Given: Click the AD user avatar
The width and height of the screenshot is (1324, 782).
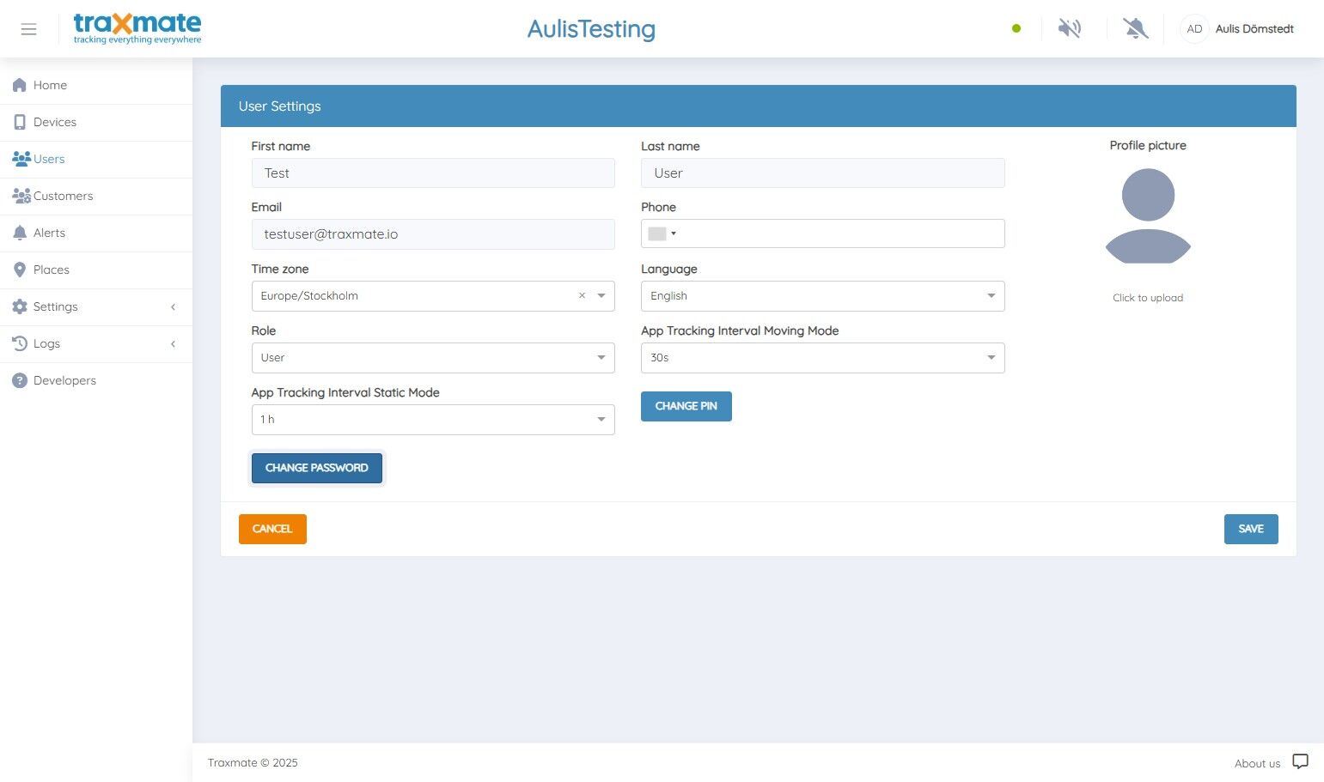Looking at the screenshot, I should pos(1194,28).
